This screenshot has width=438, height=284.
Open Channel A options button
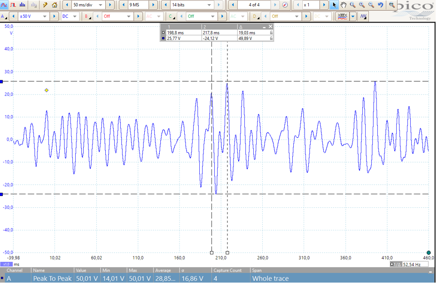(4, 16)
